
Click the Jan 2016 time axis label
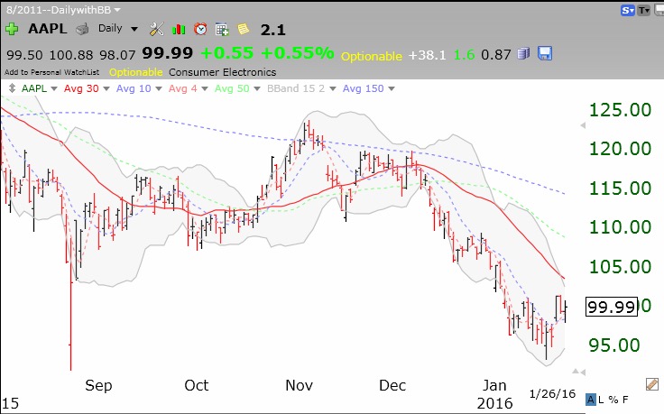[x=494, y=394]
